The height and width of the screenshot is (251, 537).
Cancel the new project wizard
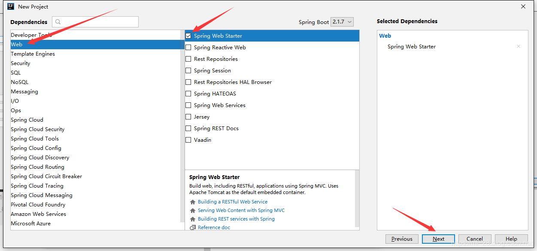[475, 239]
